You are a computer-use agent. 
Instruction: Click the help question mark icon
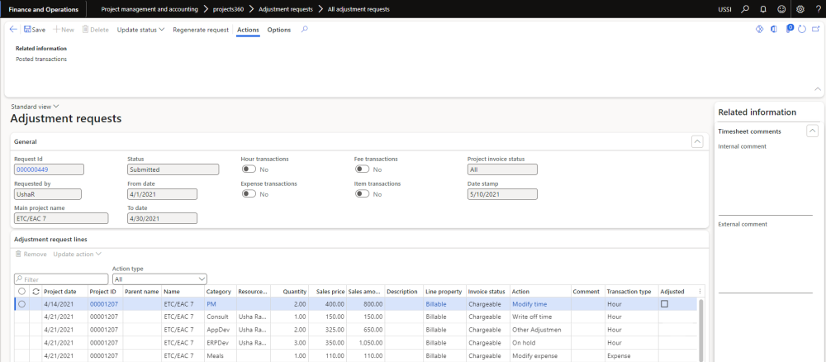point(817,9)
